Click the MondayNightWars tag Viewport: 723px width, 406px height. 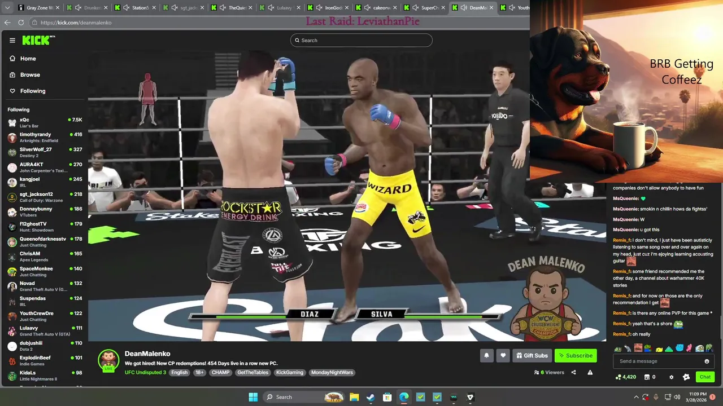click(332, 372)
